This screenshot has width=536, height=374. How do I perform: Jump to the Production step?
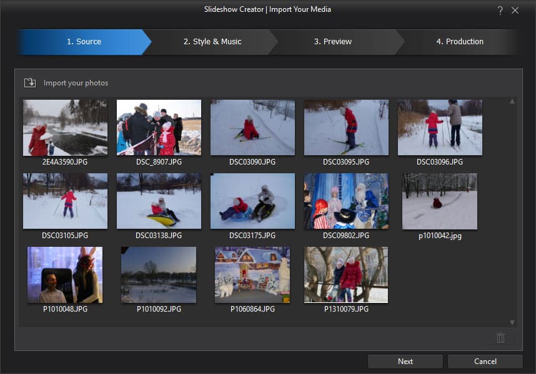[459, 42]
